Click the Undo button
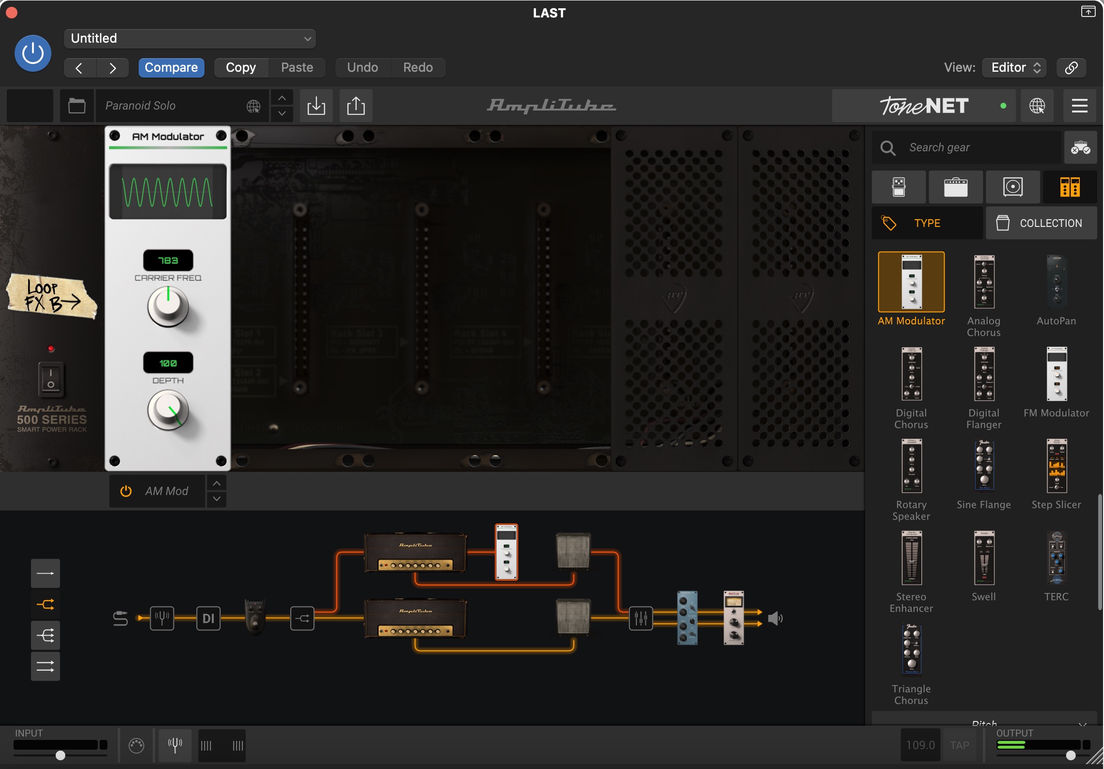The image size is (1104, 769). coord(363,68)
